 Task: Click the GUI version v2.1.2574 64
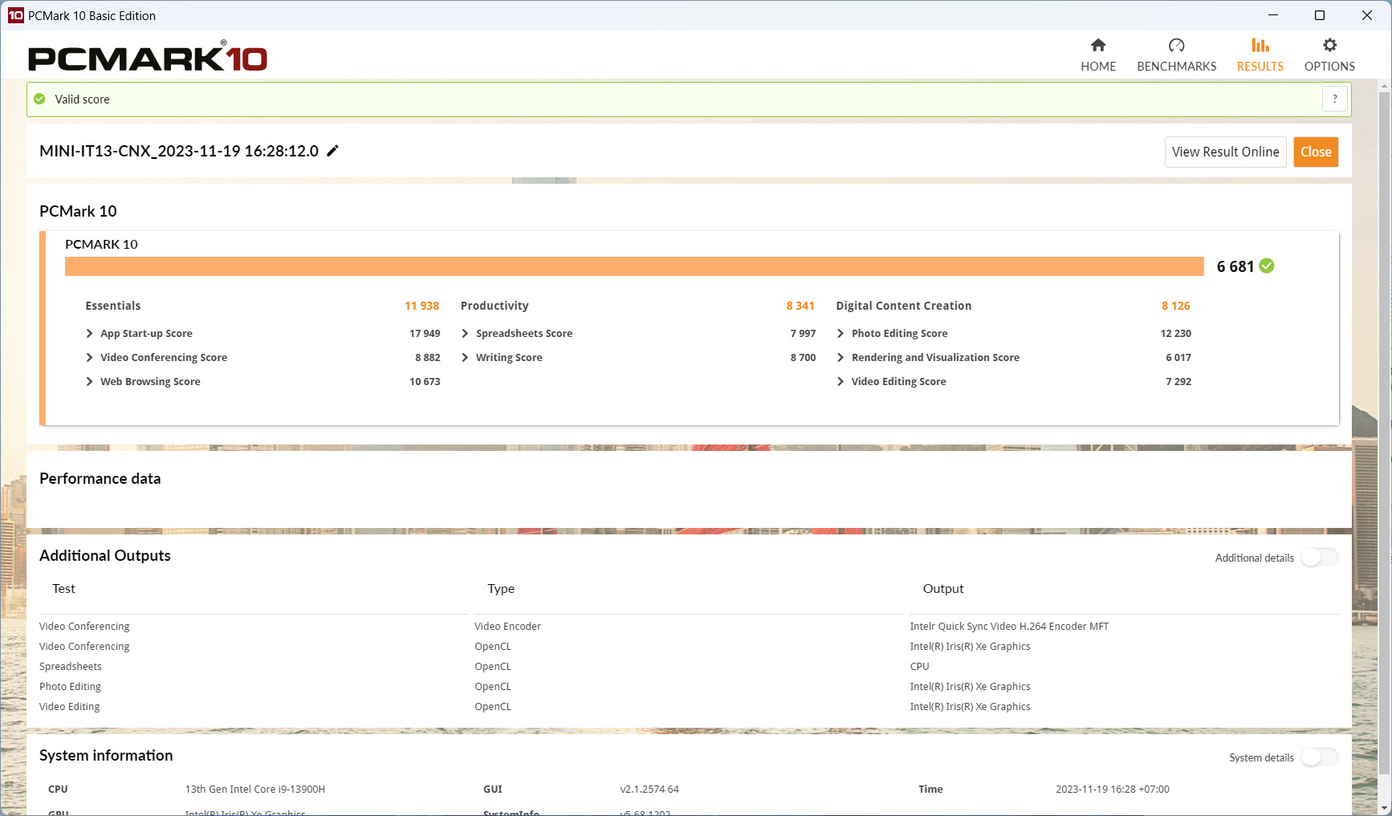649,790
